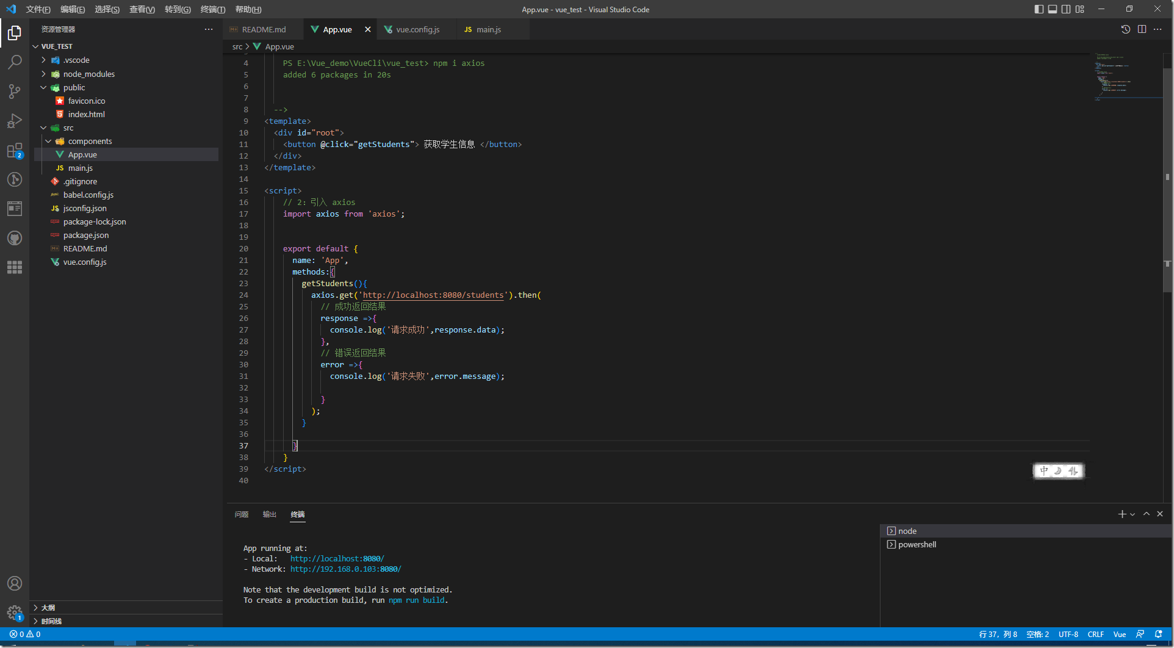
Task: Change indentation setting 空格: 2
Action: click(x=1037, y=635)
